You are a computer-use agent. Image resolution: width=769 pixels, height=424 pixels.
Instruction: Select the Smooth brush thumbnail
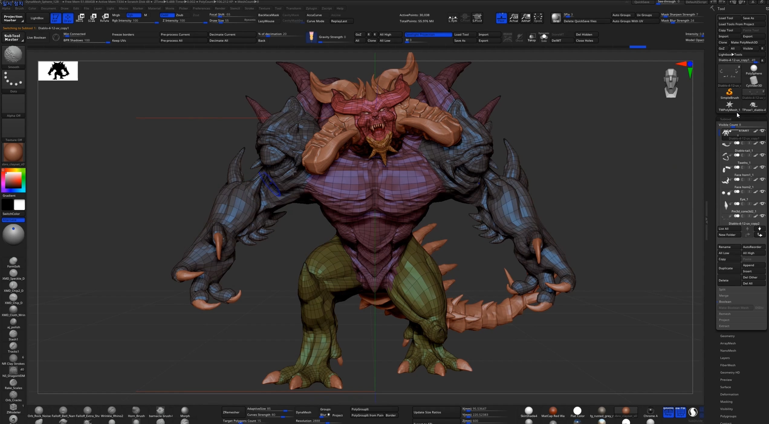pos(13,57)
